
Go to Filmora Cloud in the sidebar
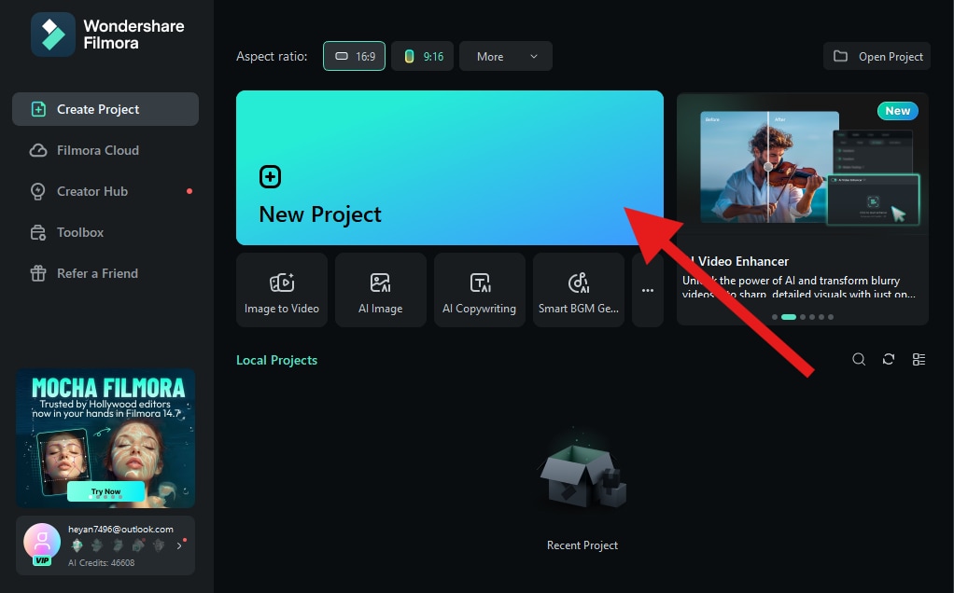[x=105, y=150]
